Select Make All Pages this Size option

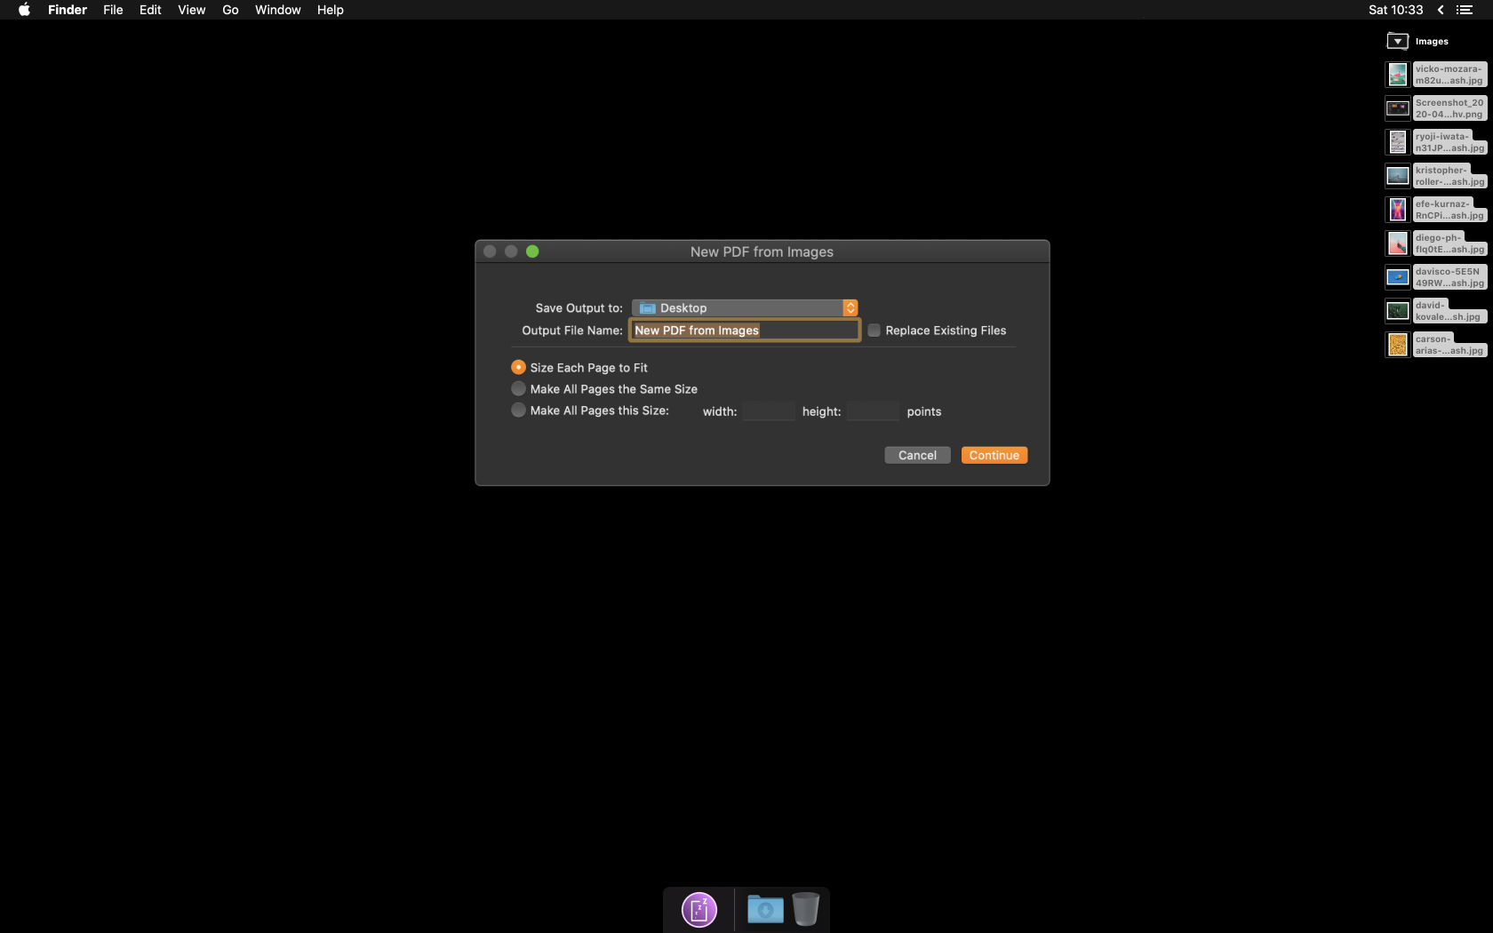518,410
